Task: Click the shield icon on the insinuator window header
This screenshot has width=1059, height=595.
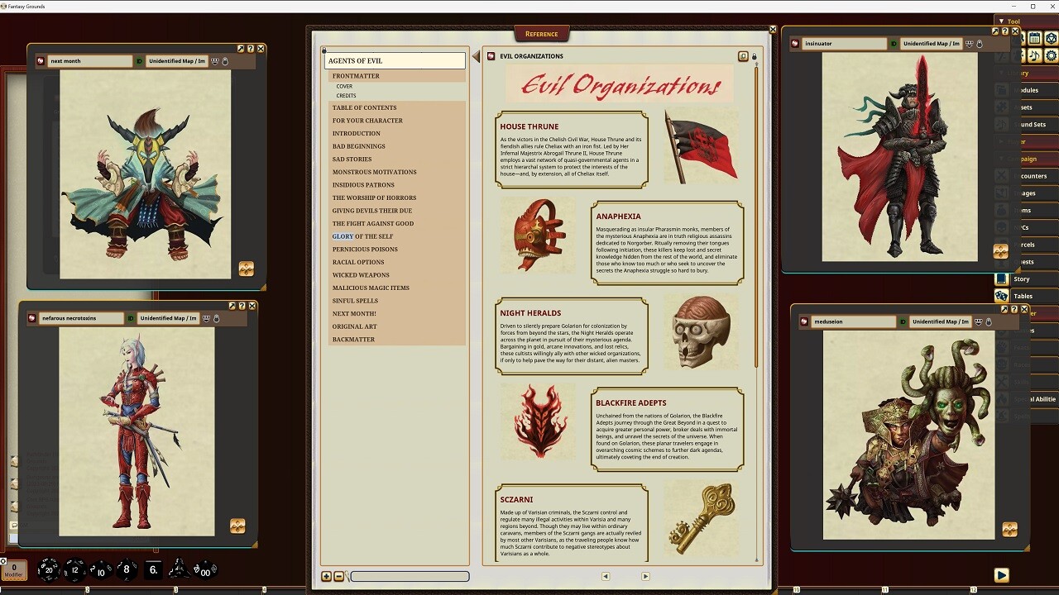Action: (x=980, y=44)
